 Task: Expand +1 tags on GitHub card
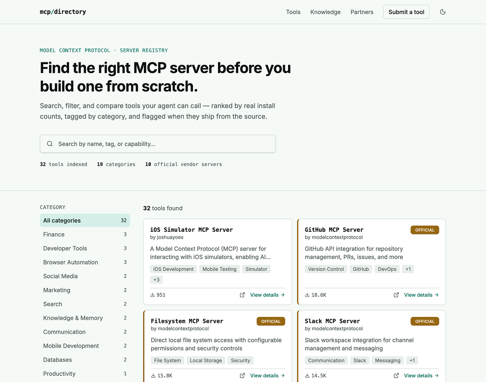pos(408,269)
